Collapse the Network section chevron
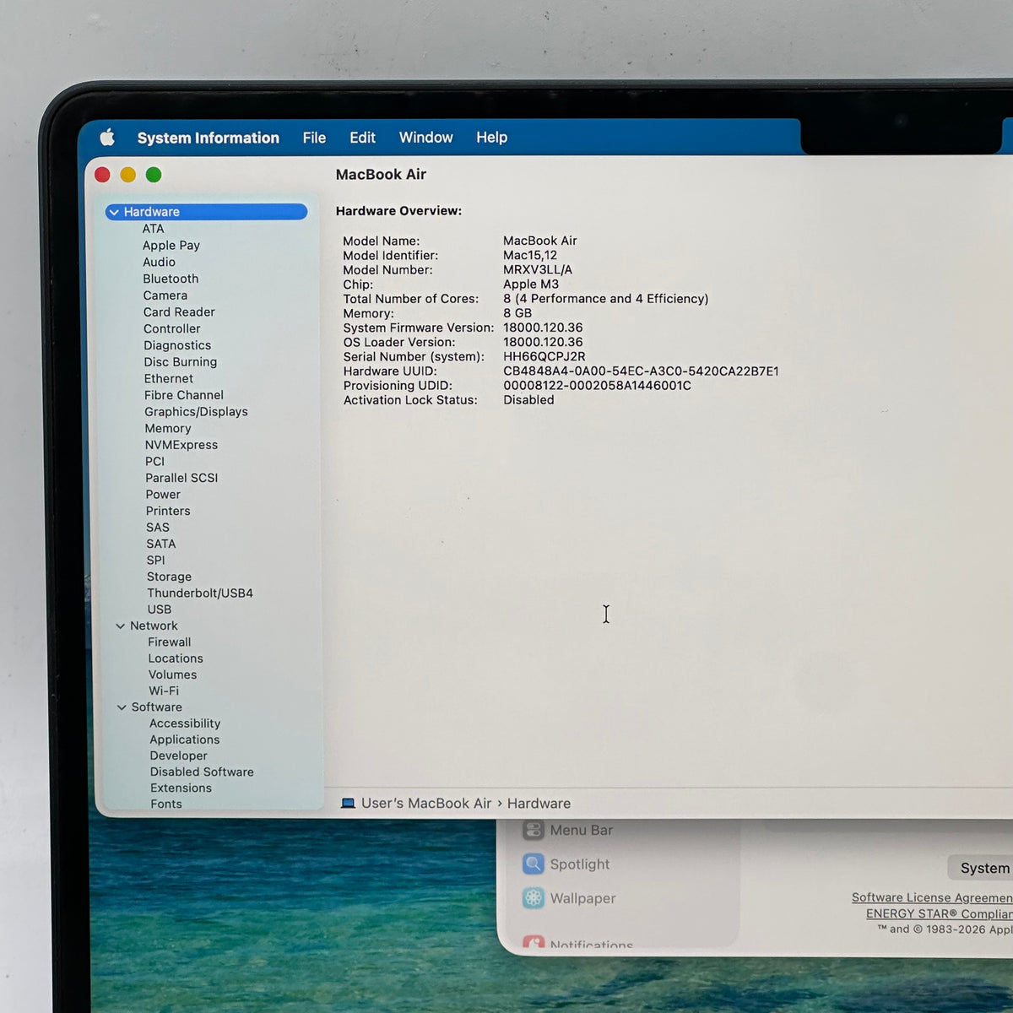 click(121, 626)
